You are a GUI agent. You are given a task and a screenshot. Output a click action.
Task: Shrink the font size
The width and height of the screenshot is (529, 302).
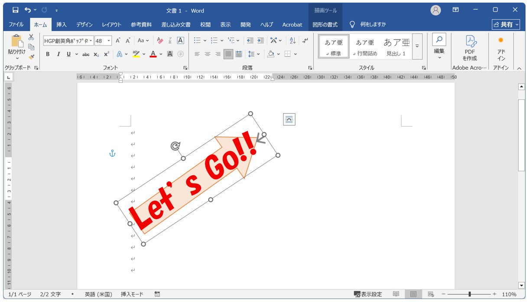tap(128, 41)
